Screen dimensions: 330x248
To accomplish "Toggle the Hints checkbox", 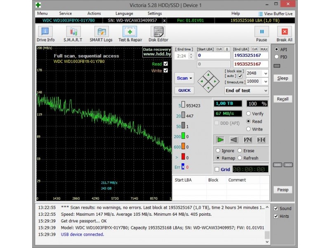I will (x=276, y=216).
